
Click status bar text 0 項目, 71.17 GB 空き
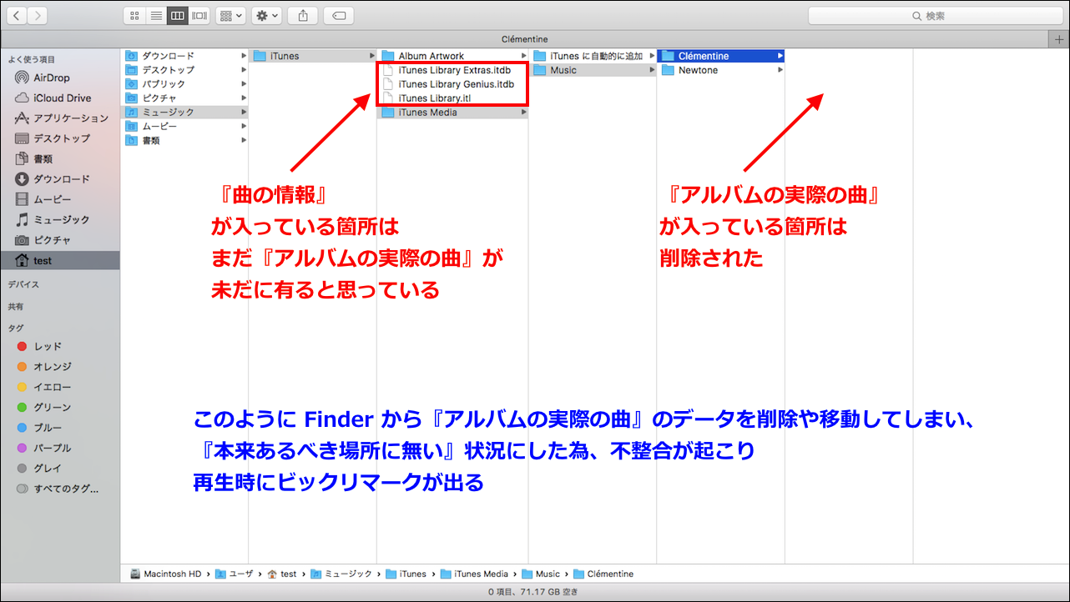[x=534, y=592]
